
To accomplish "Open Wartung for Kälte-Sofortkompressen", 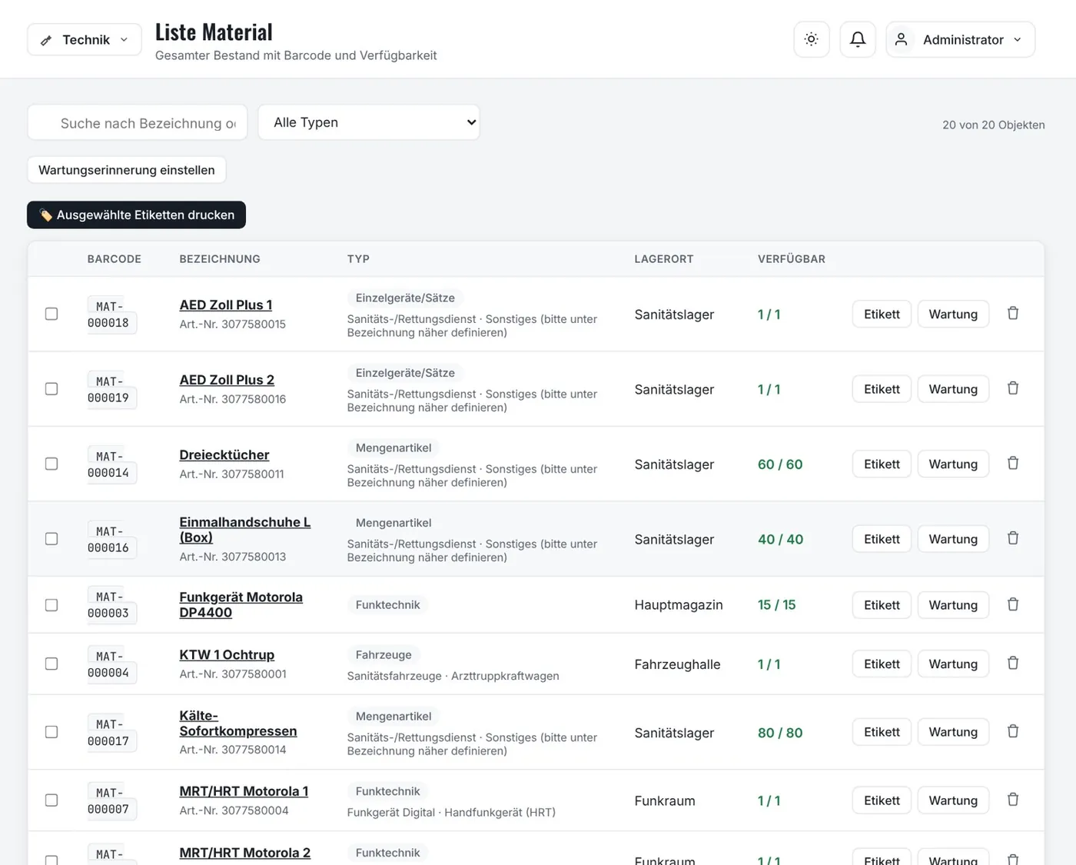I will tap(953, 732).
